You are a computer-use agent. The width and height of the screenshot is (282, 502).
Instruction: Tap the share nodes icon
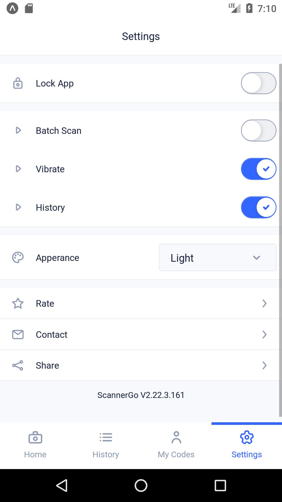(x=18, y=365)
